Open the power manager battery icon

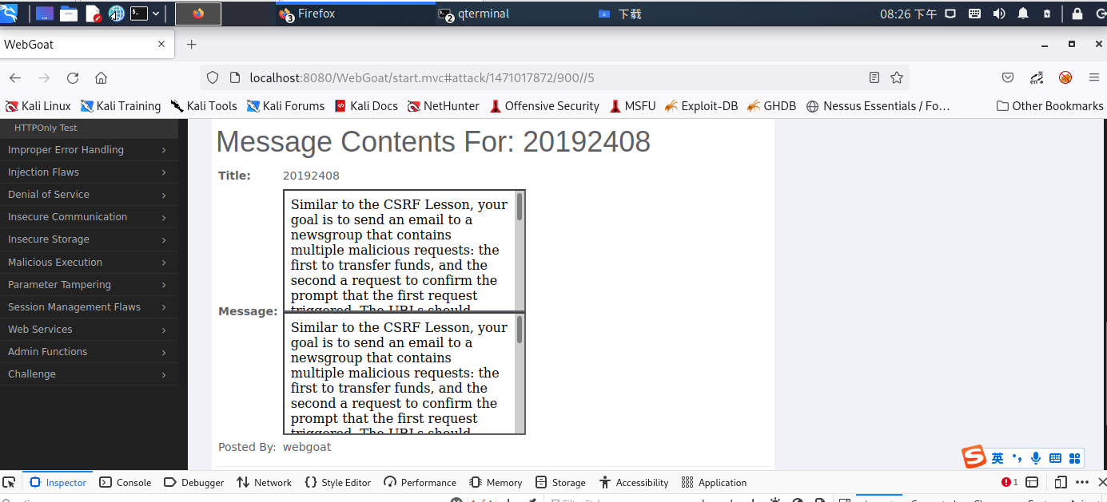pyautogui.click(x=1047, y=14)
